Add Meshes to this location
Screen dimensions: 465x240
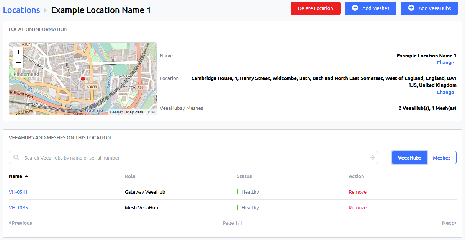point(370,8)
